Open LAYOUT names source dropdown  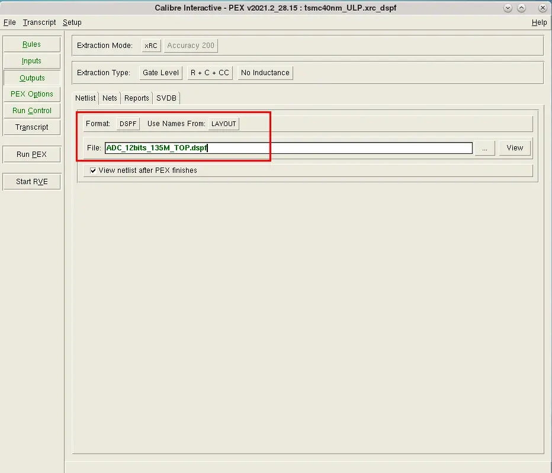pyautogui.click(x=223, y=124)
